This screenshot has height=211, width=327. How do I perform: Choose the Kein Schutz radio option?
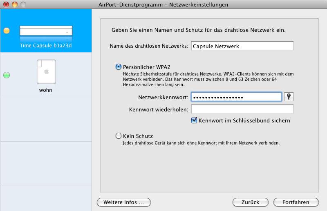click(x=119, y=136)
